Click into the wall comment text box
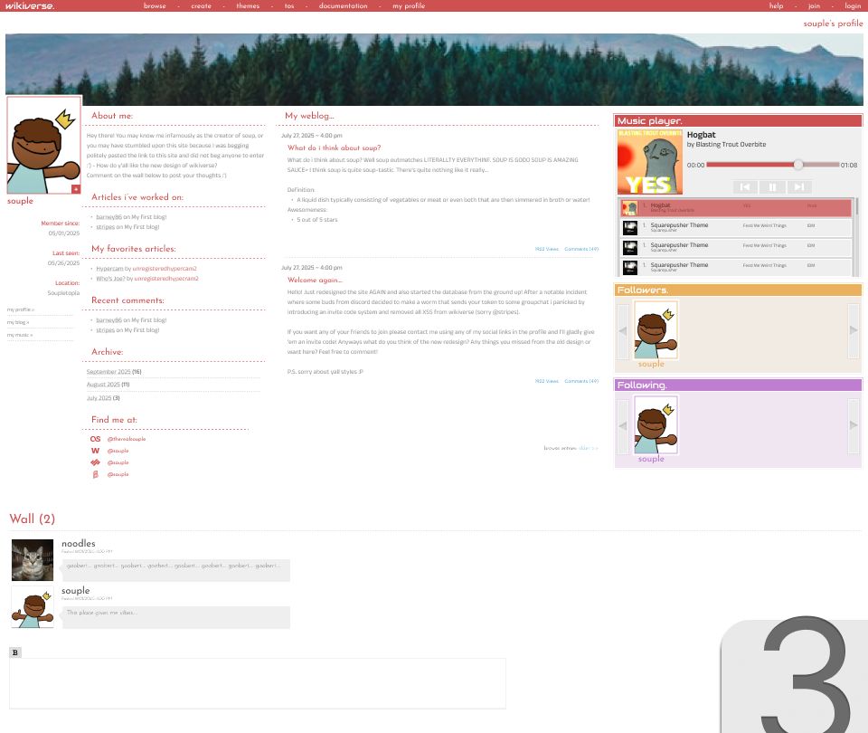This screenshot has width=868, height=733. (258, 684)
